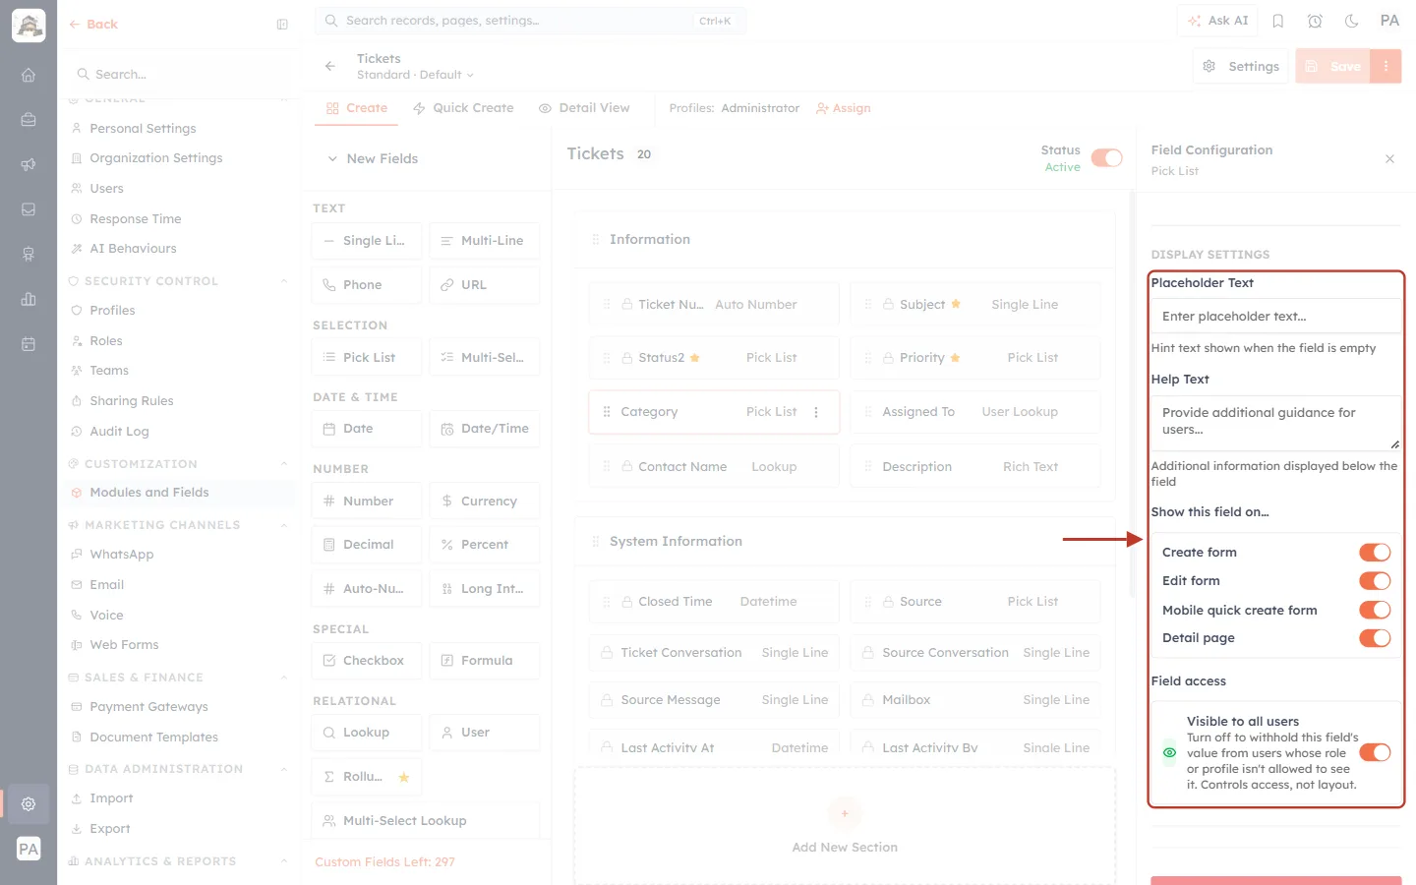Click the more options button beside Save
The height and width of the screenshot is (885, 1416).
[x=1386, y=66]
